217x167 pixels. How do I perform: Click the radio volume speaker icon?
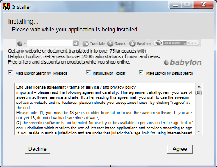click(x=189, y=43)
